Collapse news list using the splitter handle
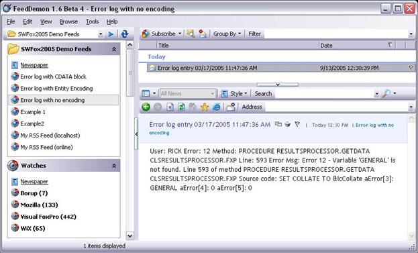418x253 pixels. pos(278,85)
